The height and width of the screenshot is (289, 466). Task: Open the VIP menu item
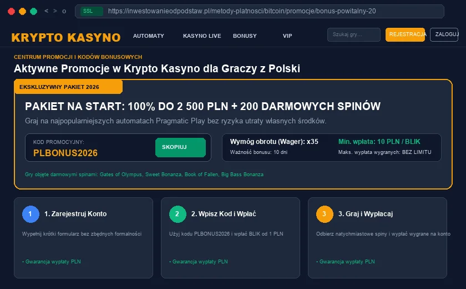(287, 36)
